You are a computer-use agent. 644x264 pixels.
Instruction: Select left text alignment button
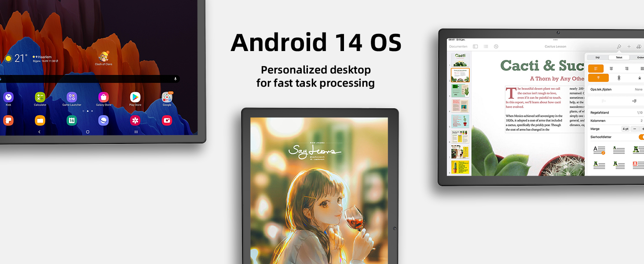coord(596,69)
